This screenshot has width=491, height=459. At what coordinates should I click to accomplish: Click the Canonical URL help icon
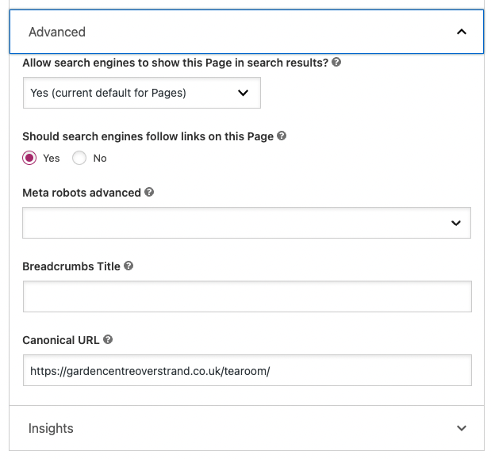click(108, 340)
